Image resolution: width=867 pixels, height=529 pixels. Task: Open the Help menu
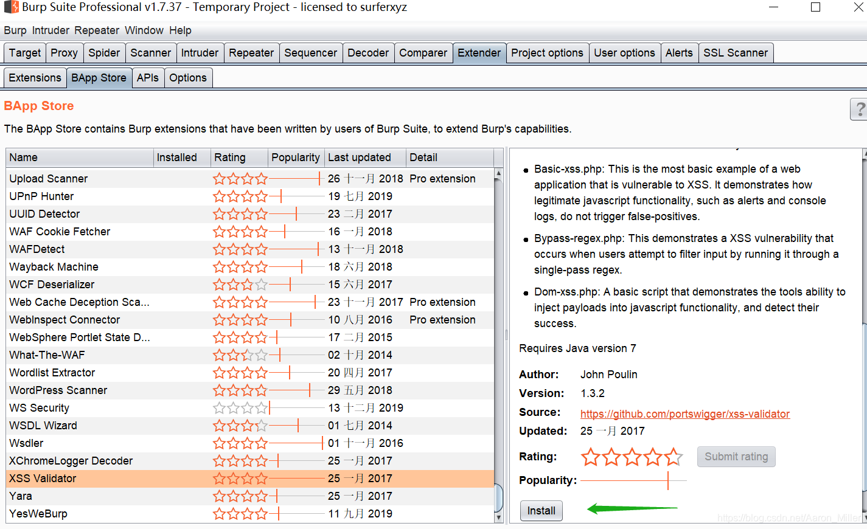[x=180, y=30]
